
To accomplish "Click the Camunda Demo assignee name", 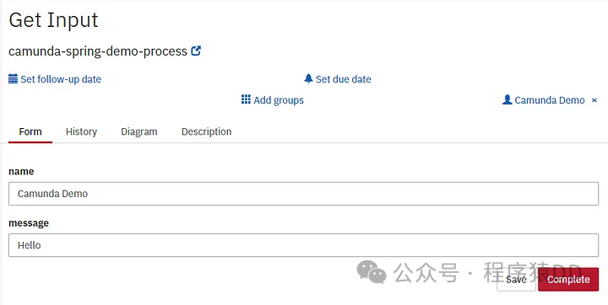I will click(550, 100).
